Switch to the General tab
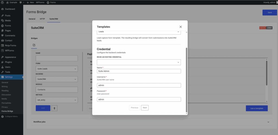 tap(32, 19)
